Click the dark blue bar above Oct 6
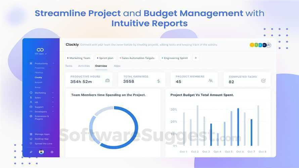 click(x=238, y=127)
